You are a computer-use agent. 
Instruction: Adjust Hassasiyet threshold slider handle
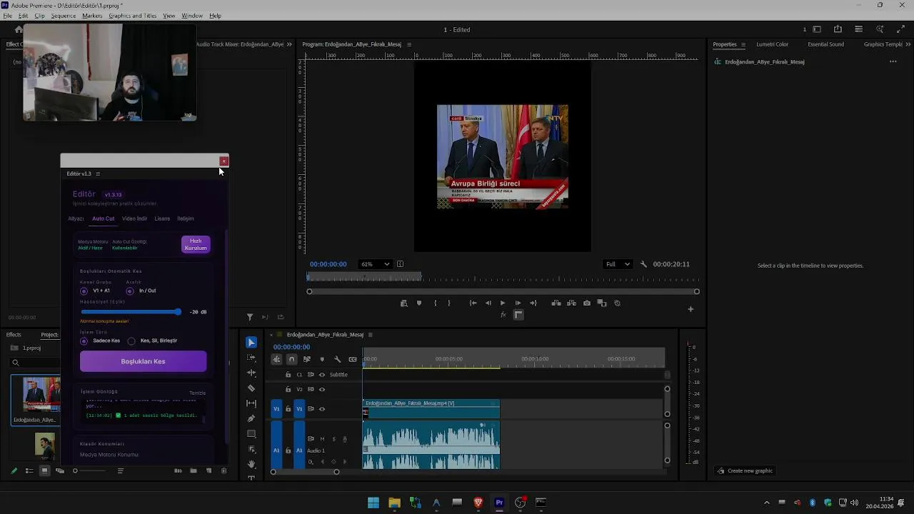coord(177,312)
